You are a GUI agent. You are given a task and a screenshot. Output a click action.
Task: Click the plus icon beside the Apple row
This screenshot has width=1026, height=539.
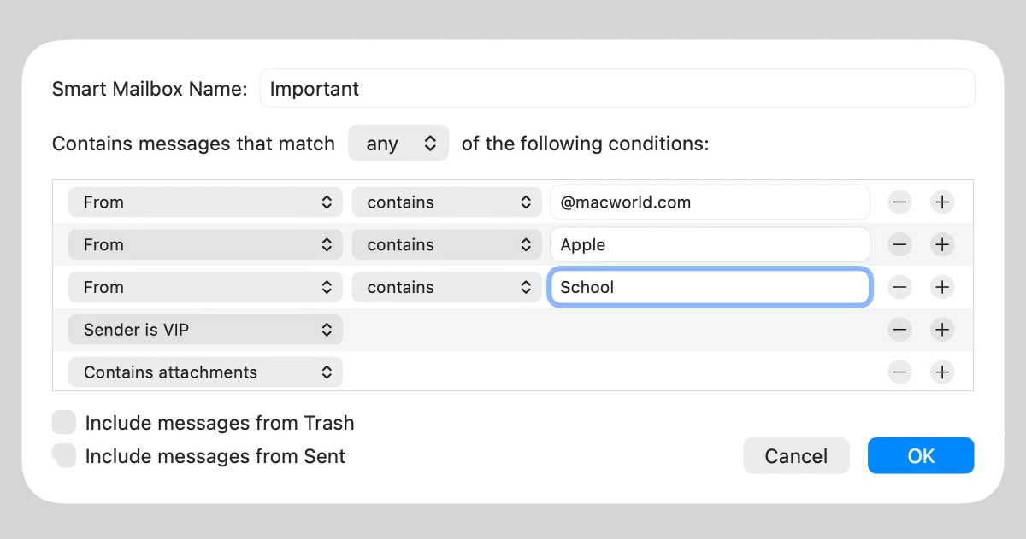(942, 244)
